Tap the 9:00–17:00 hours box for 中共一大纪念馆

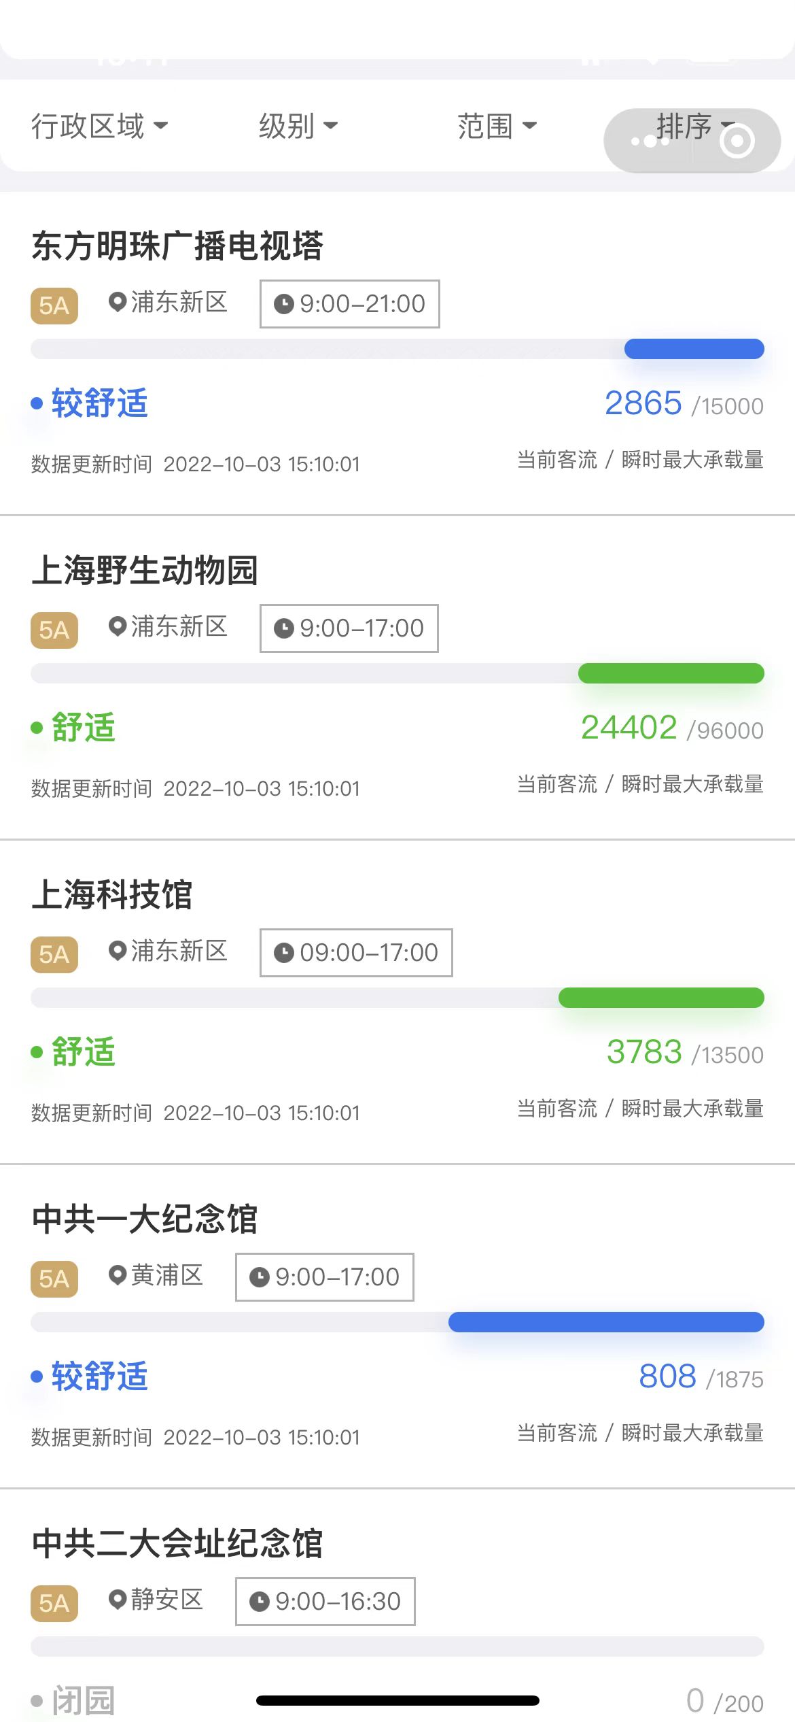tap(324, 1277)
